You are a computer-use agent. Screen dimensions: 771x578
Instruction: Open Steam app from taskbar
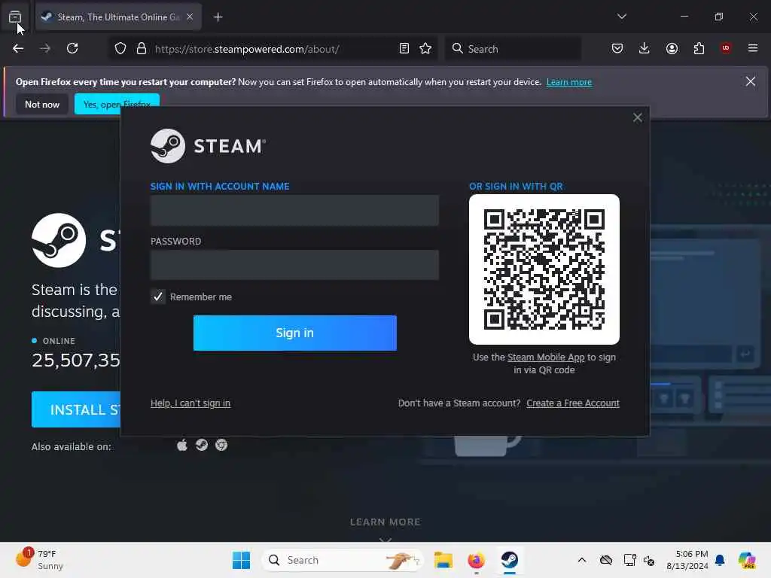click(x=510, y=560)
